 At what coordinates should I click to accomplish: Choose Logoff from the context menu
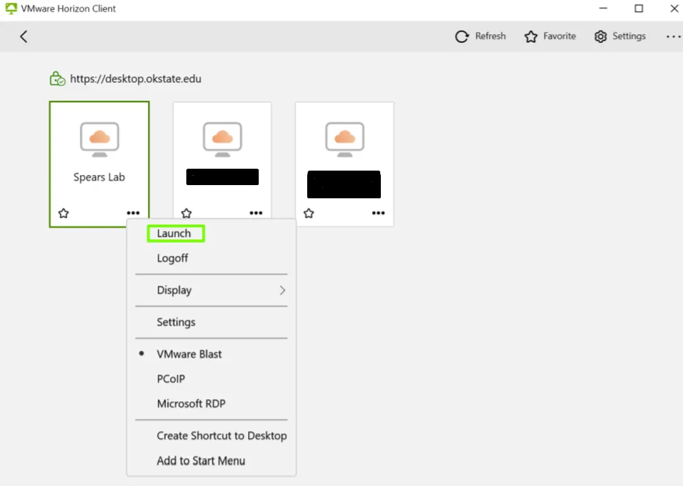pos(212,258)
